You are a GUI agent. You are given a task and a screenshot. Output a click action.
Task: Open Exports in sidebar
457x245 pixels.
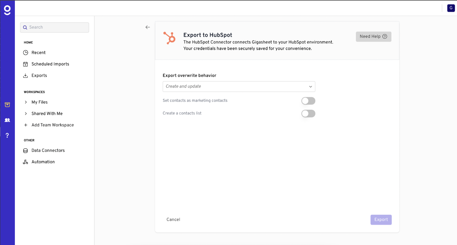pyautogui.click(x=39, y=76)
